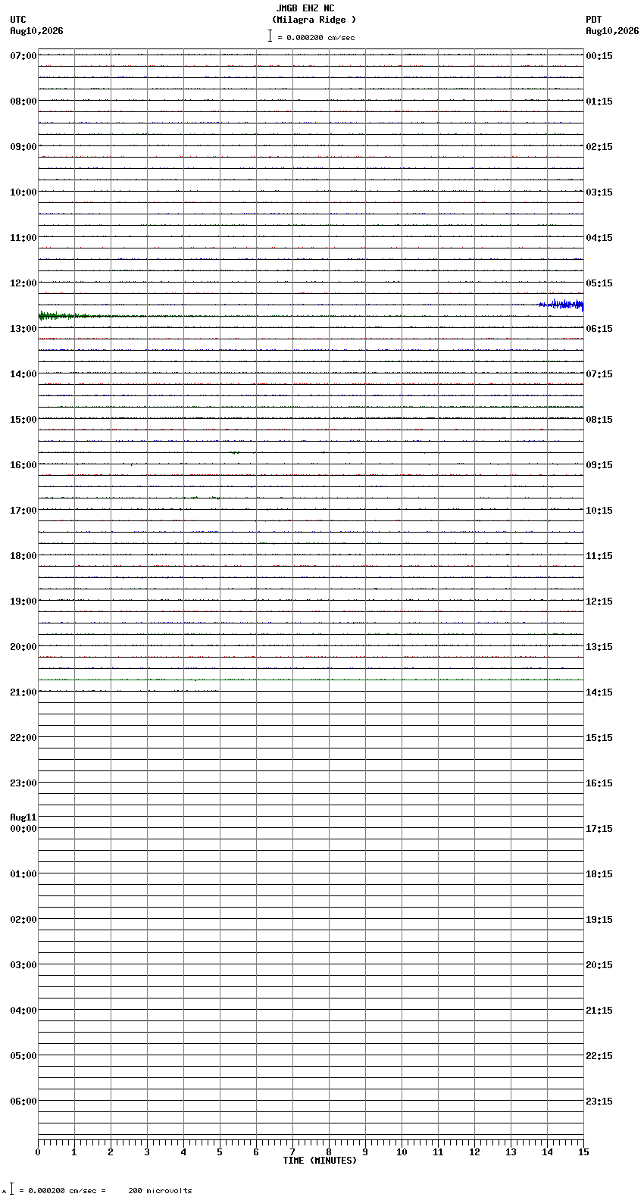Select the 23:15 PDT row label
644x1200 pixels.
pos(599,1102)
